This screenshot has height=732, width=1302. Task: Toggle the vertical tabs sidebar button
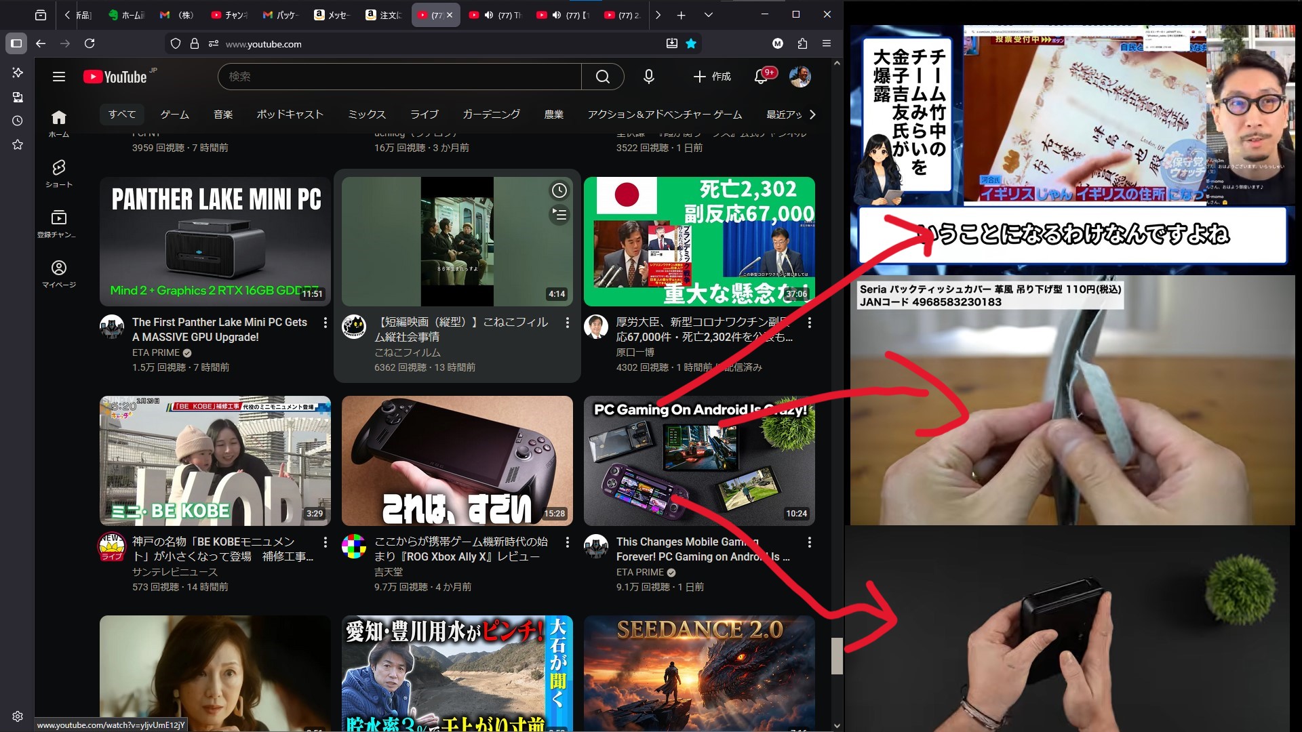tap(16, 43)
